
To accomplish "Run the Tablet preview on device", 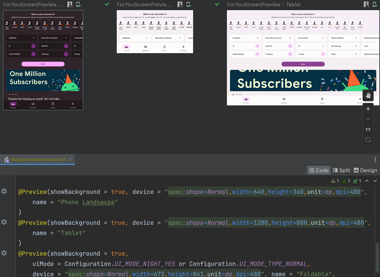I will coord(375,4).
